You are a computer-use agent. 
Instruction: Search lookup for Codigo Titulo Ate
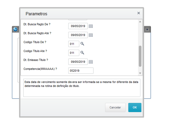point(82,53)
